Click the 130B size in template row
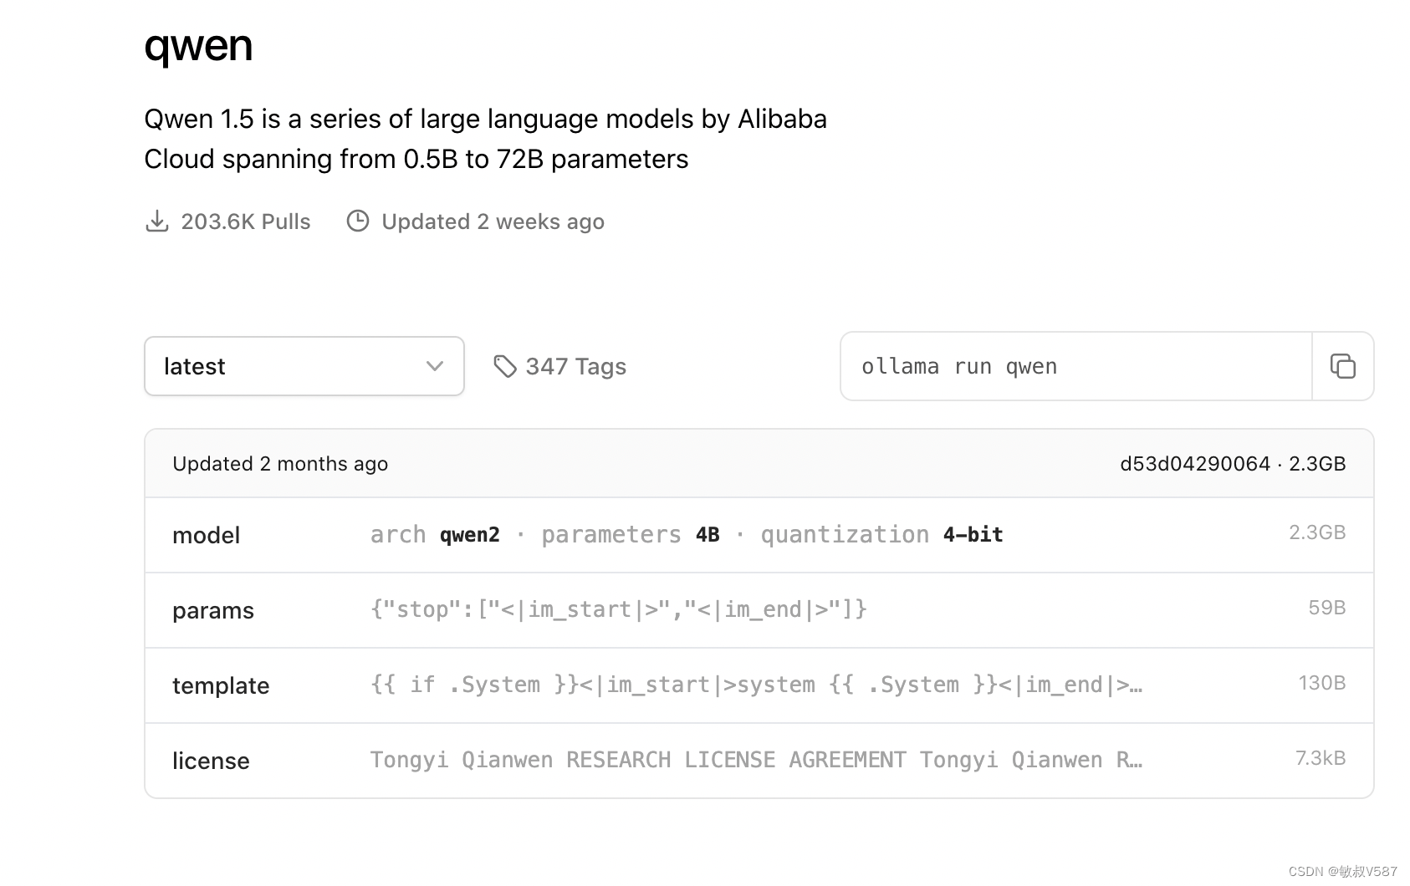Image resolution: width=1410 pixels, height=886 pixels. (x=1322, y=683)
